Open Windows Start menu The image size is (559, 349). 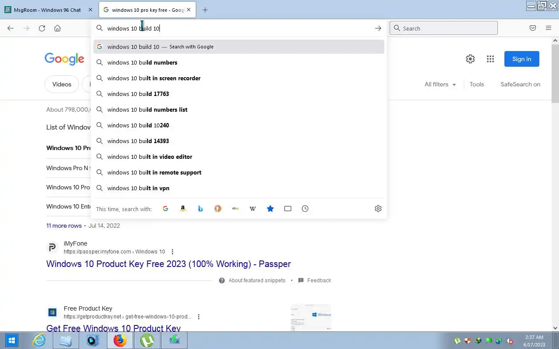pos(12,340)
